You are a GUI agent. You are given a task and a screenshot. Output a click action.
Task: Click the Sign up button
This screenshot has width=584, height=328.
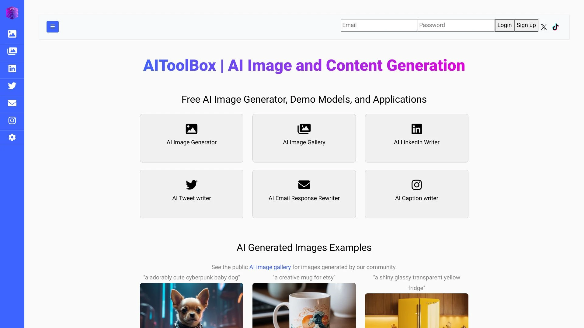pos(526,25)
